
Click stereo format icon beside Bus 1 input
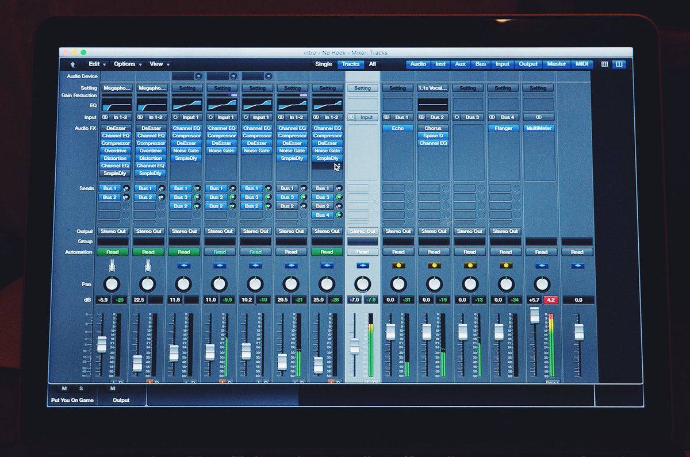[x=387, y=117]
